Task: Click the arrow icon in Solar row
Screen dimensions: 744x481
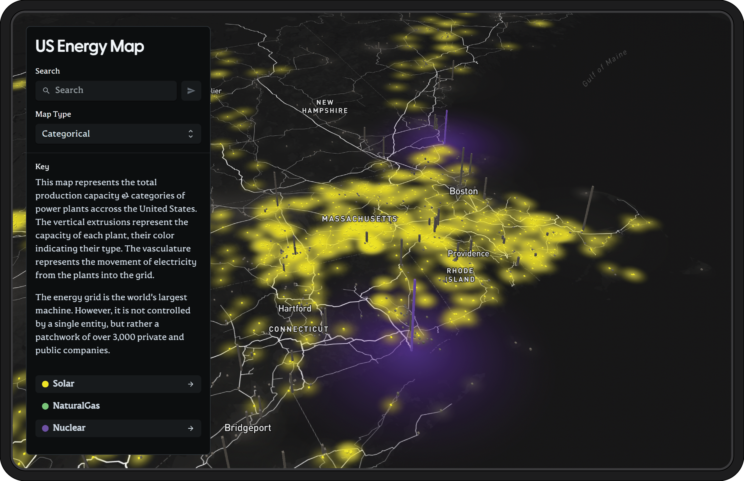Action: [x=190, y=384]
